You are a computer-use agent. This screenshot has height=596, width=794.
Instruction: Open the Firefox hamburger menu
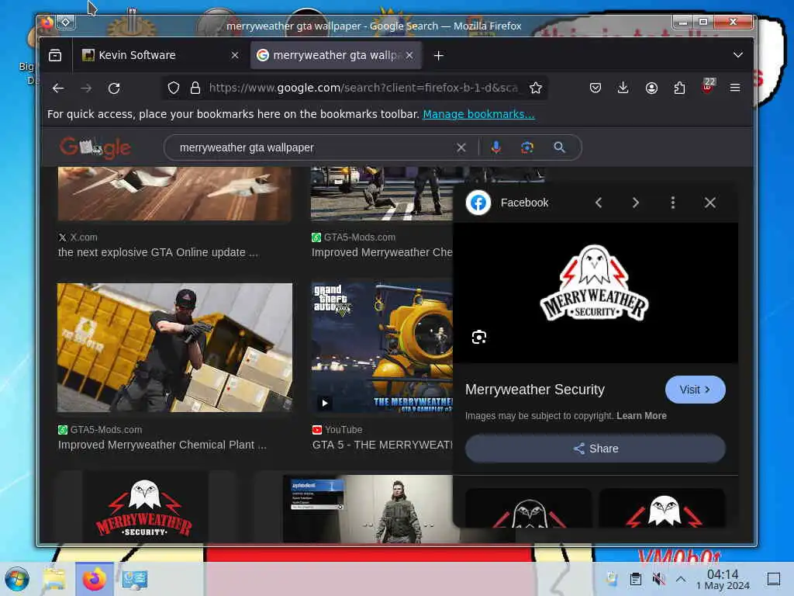pos(735,88)
